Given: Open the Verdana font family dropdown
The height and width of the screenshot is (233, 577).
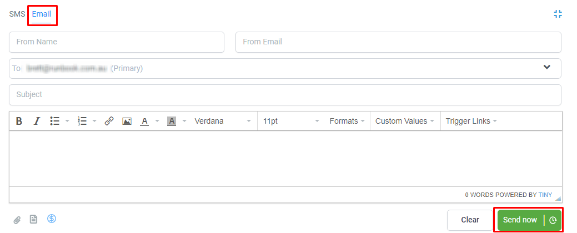Looking at the screenshot, I should (x=223, y=121).
